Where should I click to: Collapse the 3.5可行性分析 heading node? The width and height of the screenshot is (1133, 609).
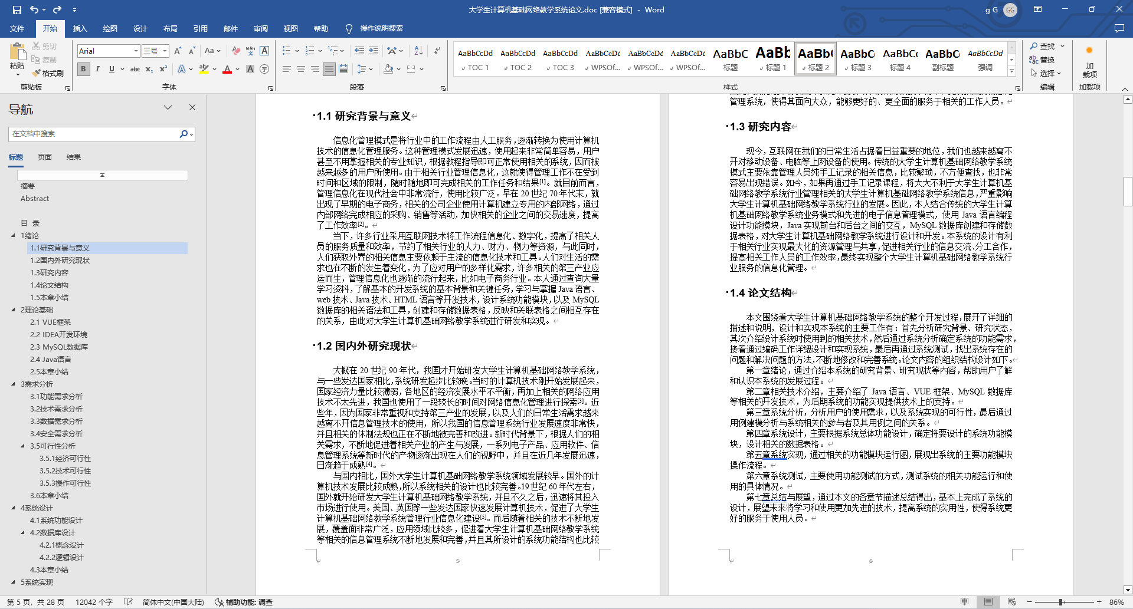pos(23,446)
